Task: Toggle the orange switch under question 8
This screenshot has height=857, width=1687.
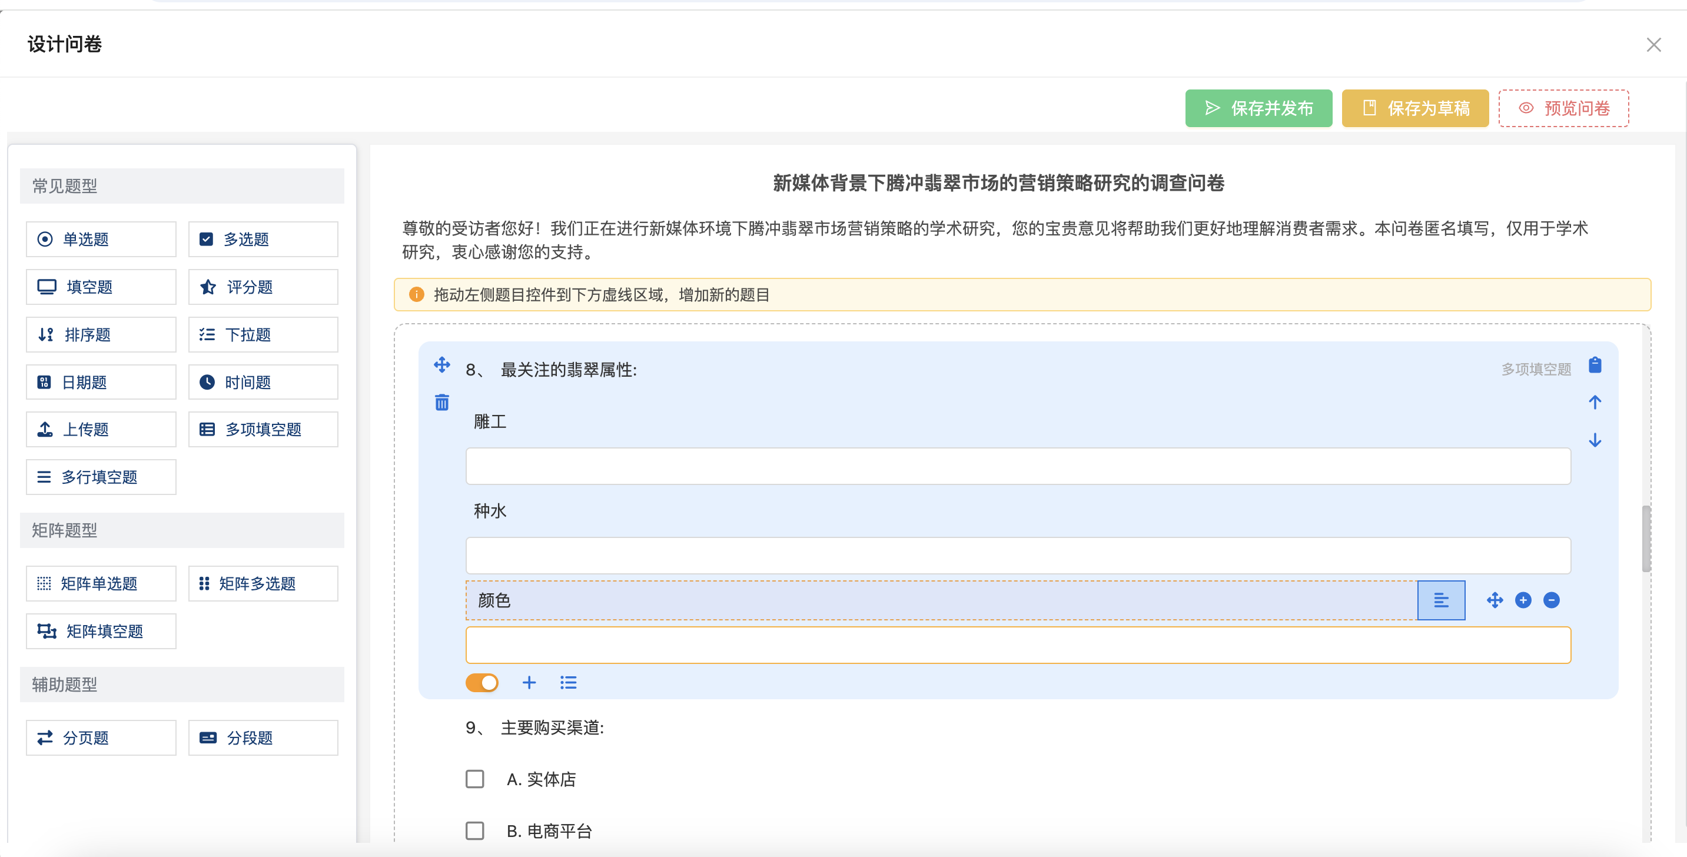Action: click(x=482, y=682)
